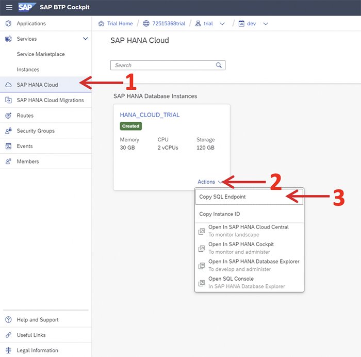Image resolution: width=361 pixels, height=357 pixels.
Task: Expand the dev space dropdown arrow
Action: pos(266,24)
